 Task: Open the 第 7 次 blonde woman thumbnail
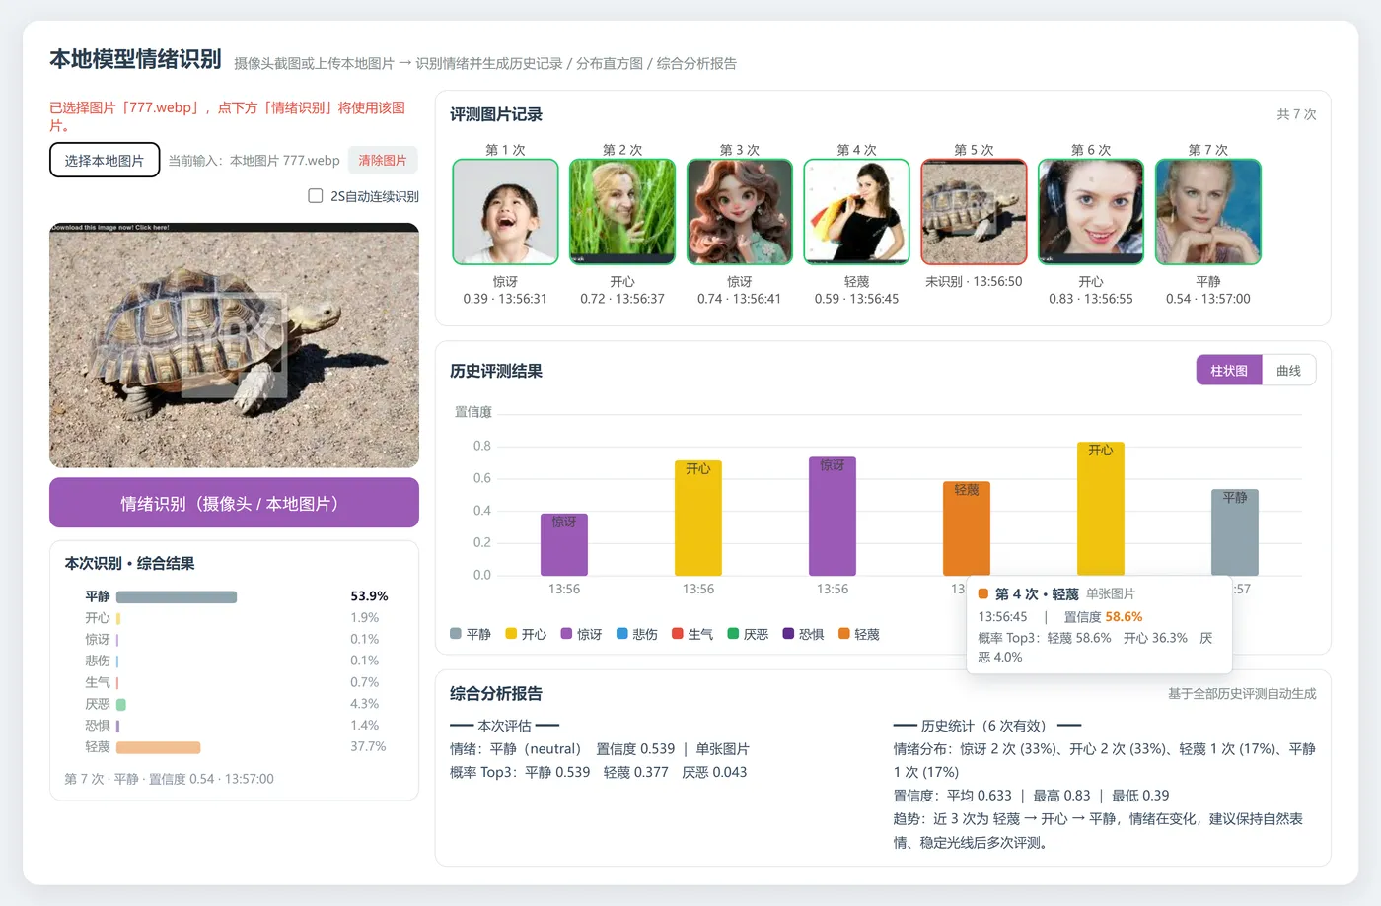[1208, 212]
